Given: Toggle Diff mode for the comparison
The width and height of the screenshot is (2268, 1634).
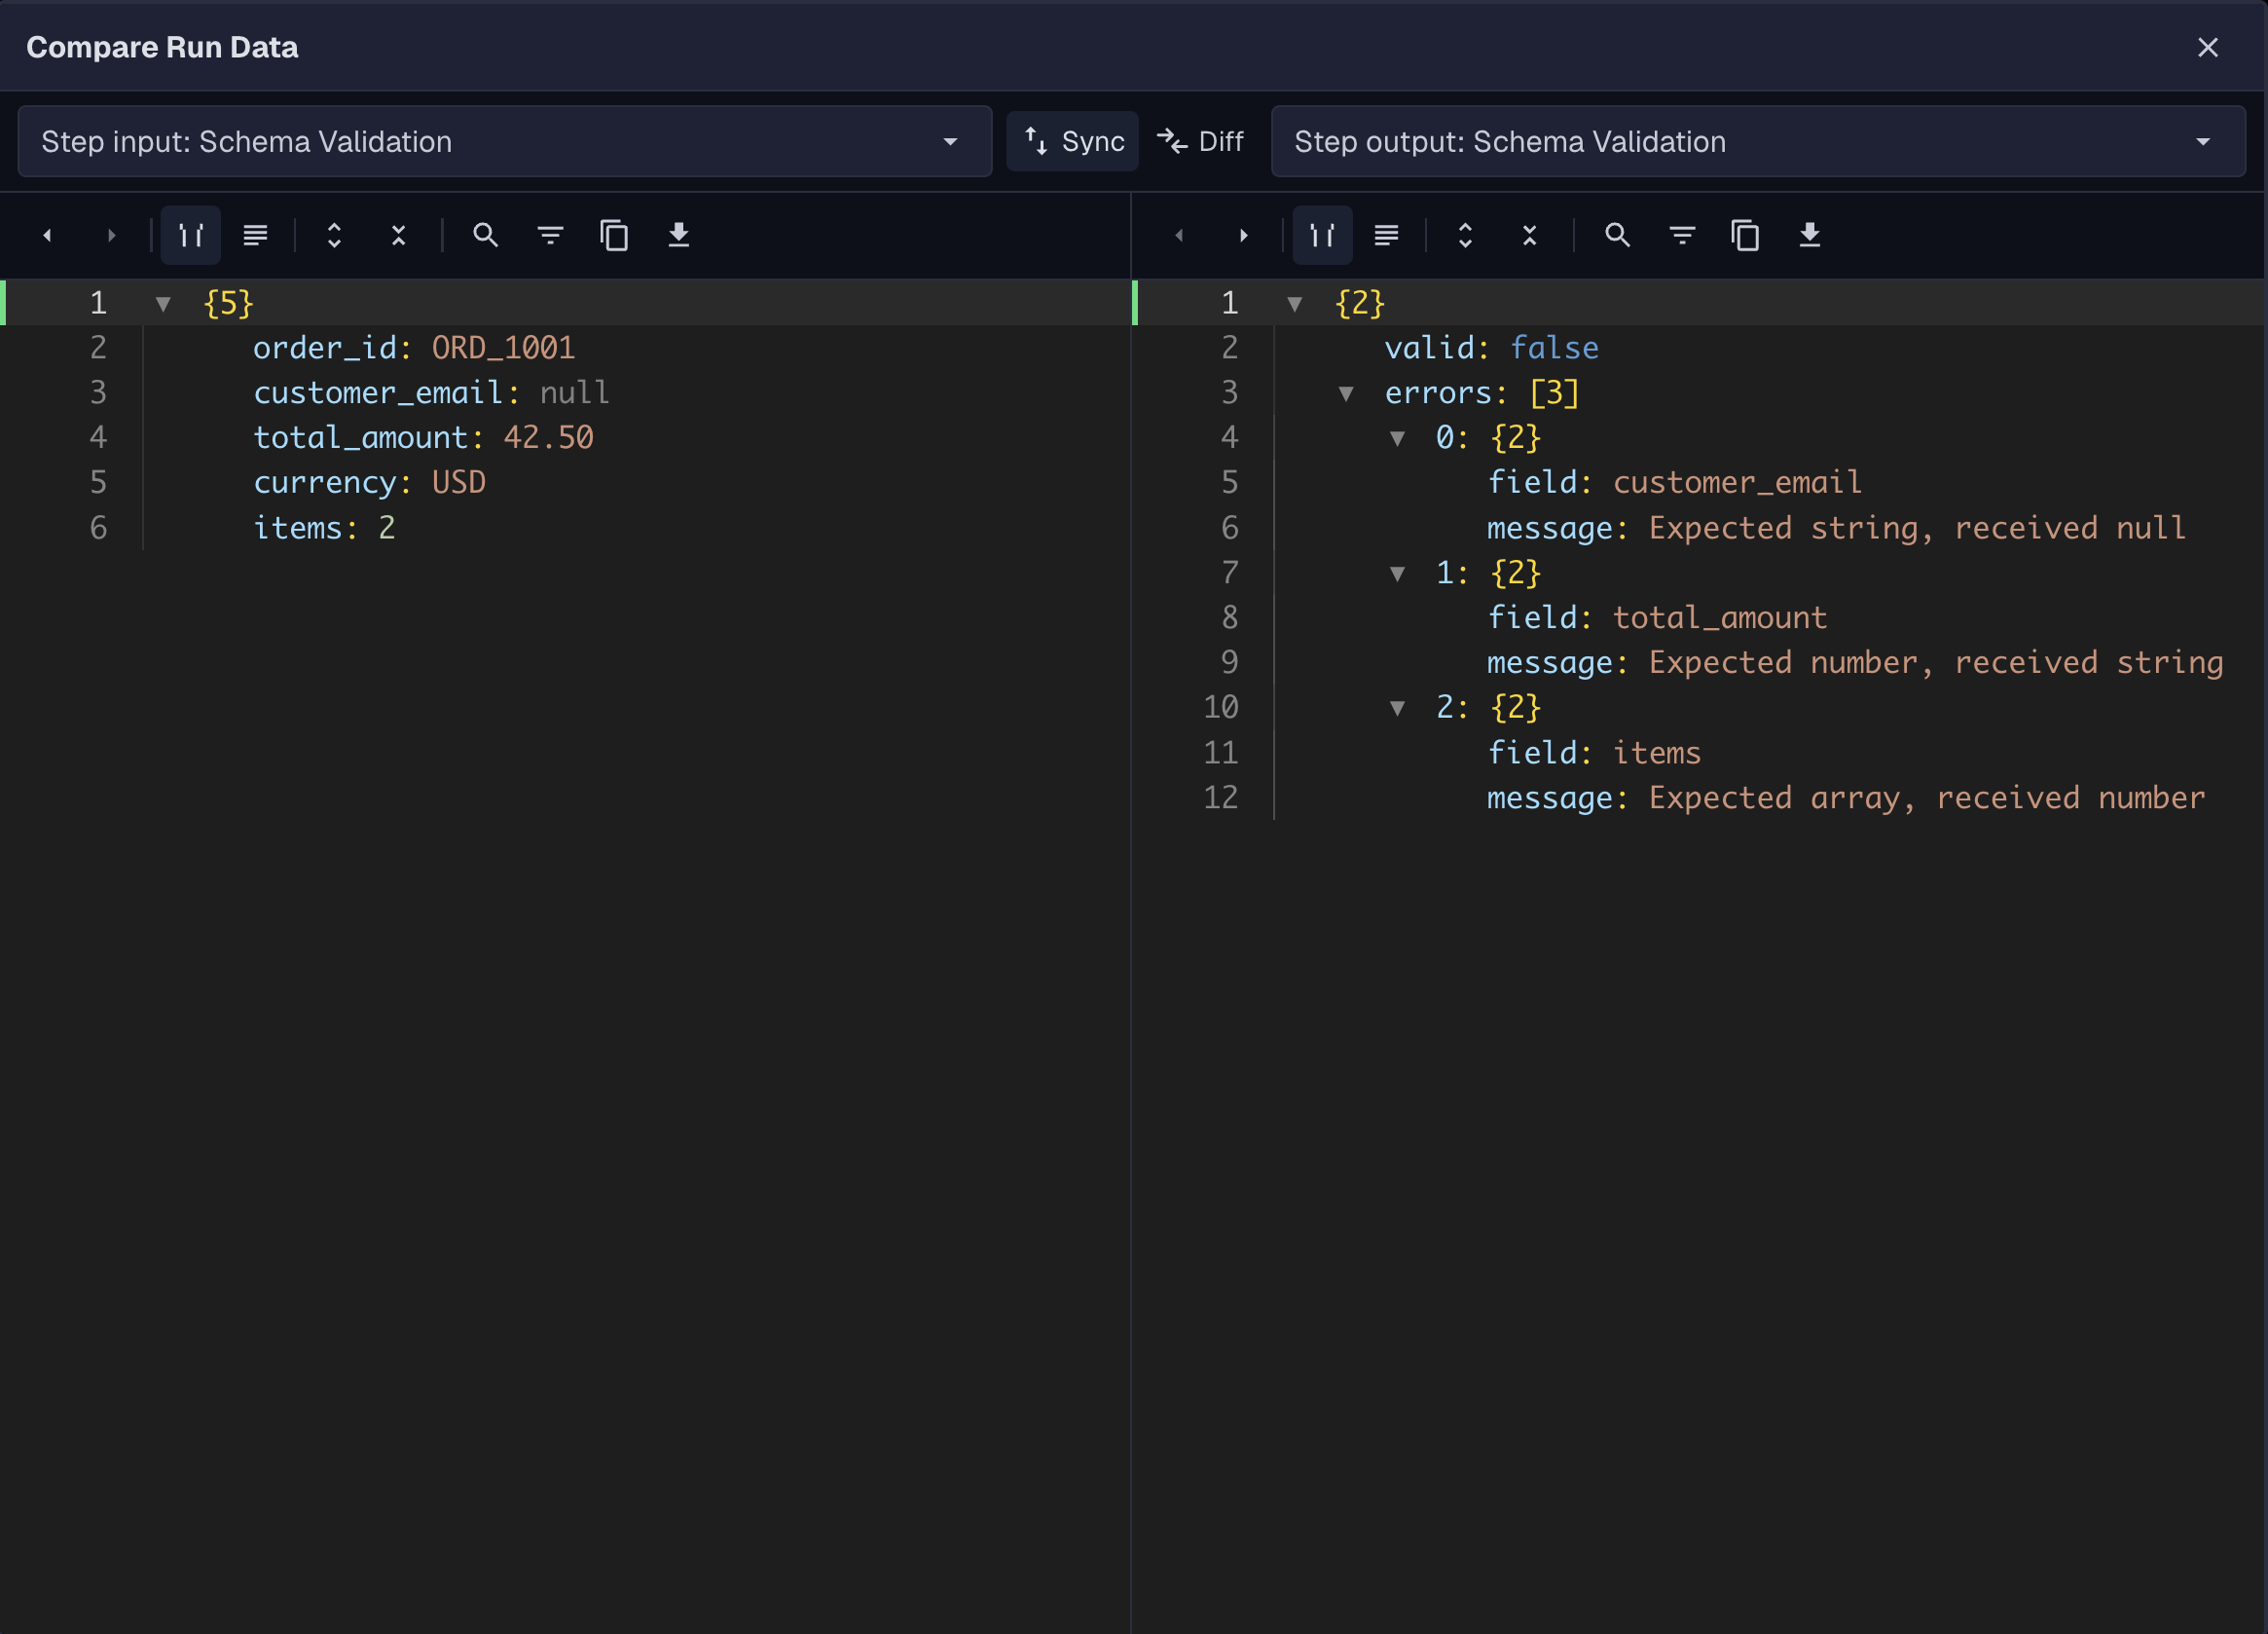Looking at the screenshot, I should point(1200,141).
